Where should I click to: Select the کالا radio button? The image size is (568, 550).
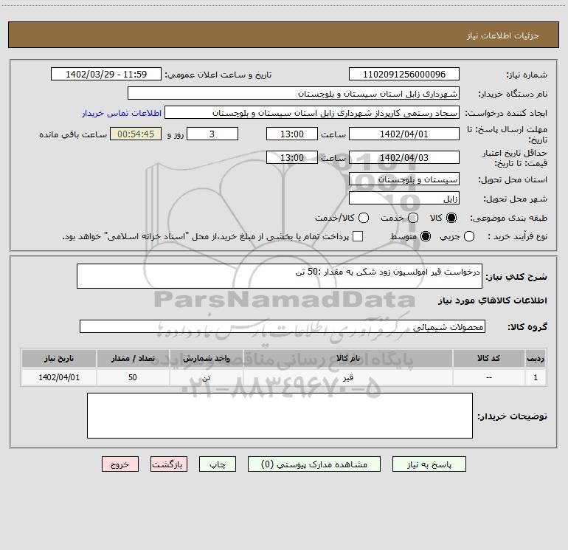pyautogui.click(x=451, y=218)
